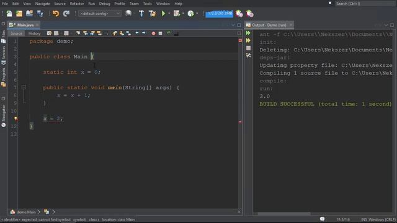This screenshot has height=223, width=397.
Task: Click the notifications speech bubble icon
Action: coord(323,219)
